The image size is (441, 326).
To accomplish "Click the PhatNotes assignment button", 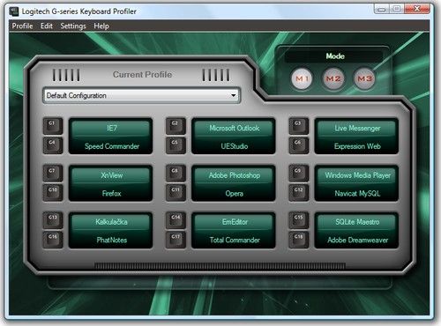I will coord(111,240).
